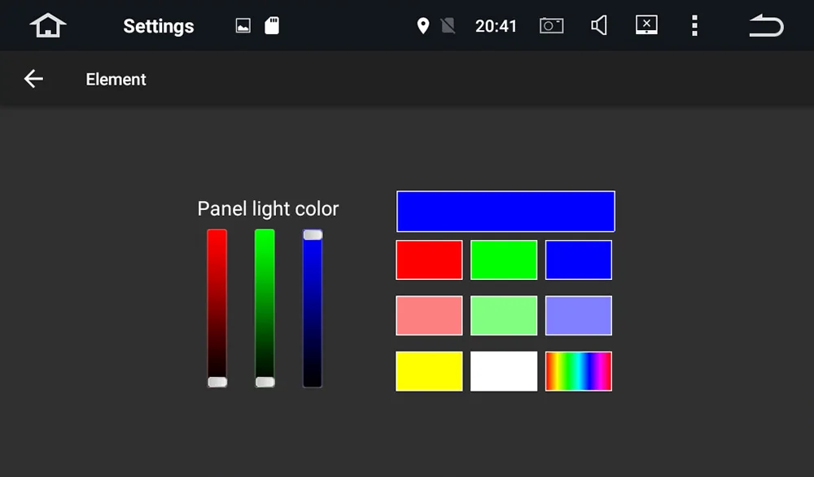Tap the screen-off display icon
Viewport: 814px width, 477px height.
(x=646, y=25)
